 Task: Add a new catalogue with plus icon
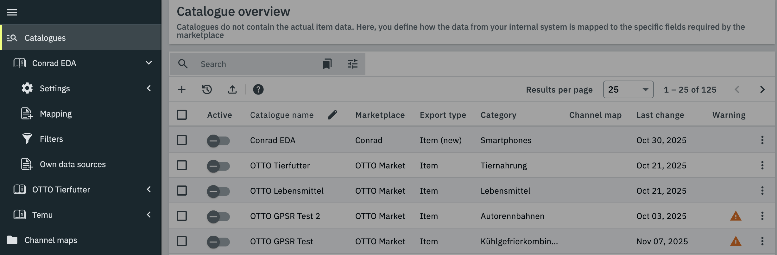(182, 89)
